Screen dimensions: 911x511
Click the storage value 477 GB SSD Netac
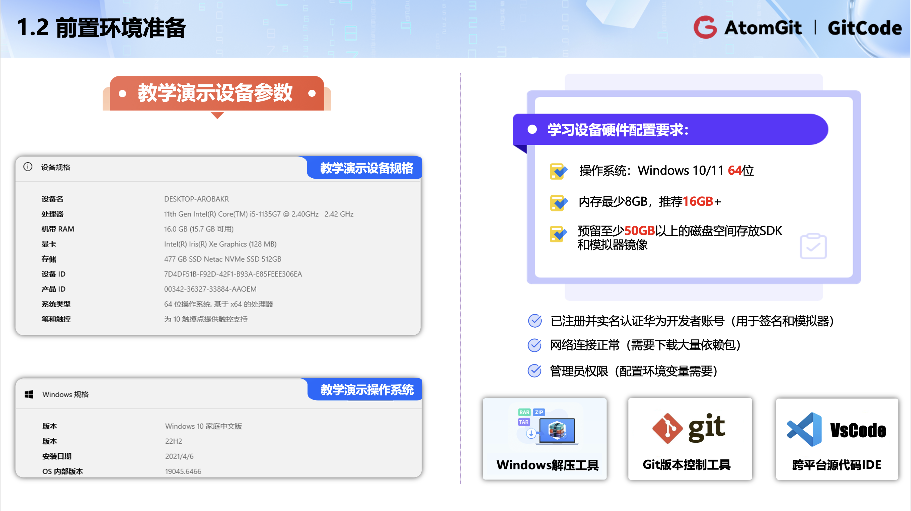pos(222,259)
